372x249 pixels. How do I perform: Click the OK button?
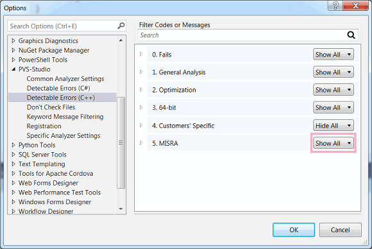(294, 230)
